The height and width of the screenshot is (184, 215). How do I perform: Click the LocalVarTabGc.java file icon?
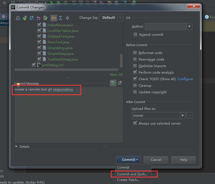(44, 31)
